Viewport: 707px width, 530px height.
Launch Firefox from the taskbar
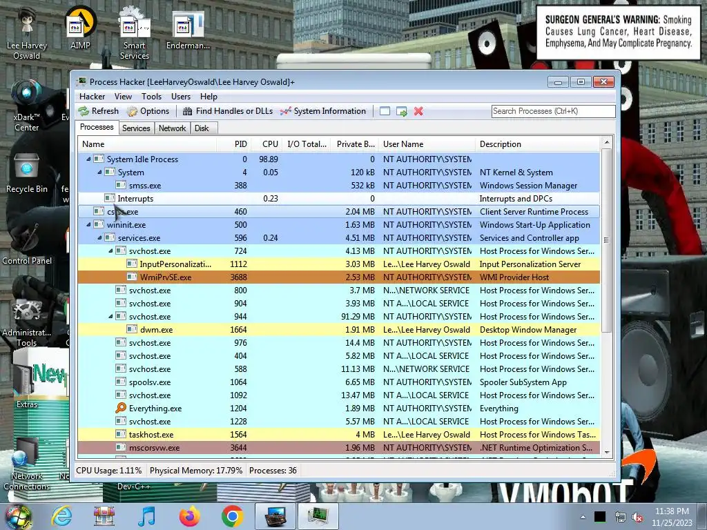[x=190, y=516]
